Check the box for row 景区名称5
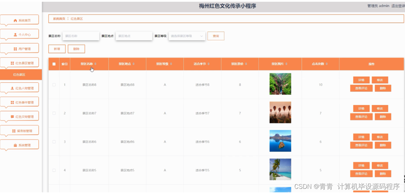 [x=54, y=170]
